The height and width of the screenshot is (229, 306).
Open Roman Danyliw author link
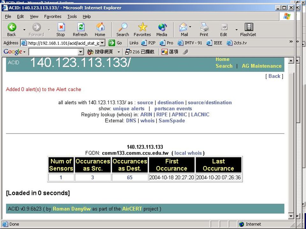click(x=72, y=209)
